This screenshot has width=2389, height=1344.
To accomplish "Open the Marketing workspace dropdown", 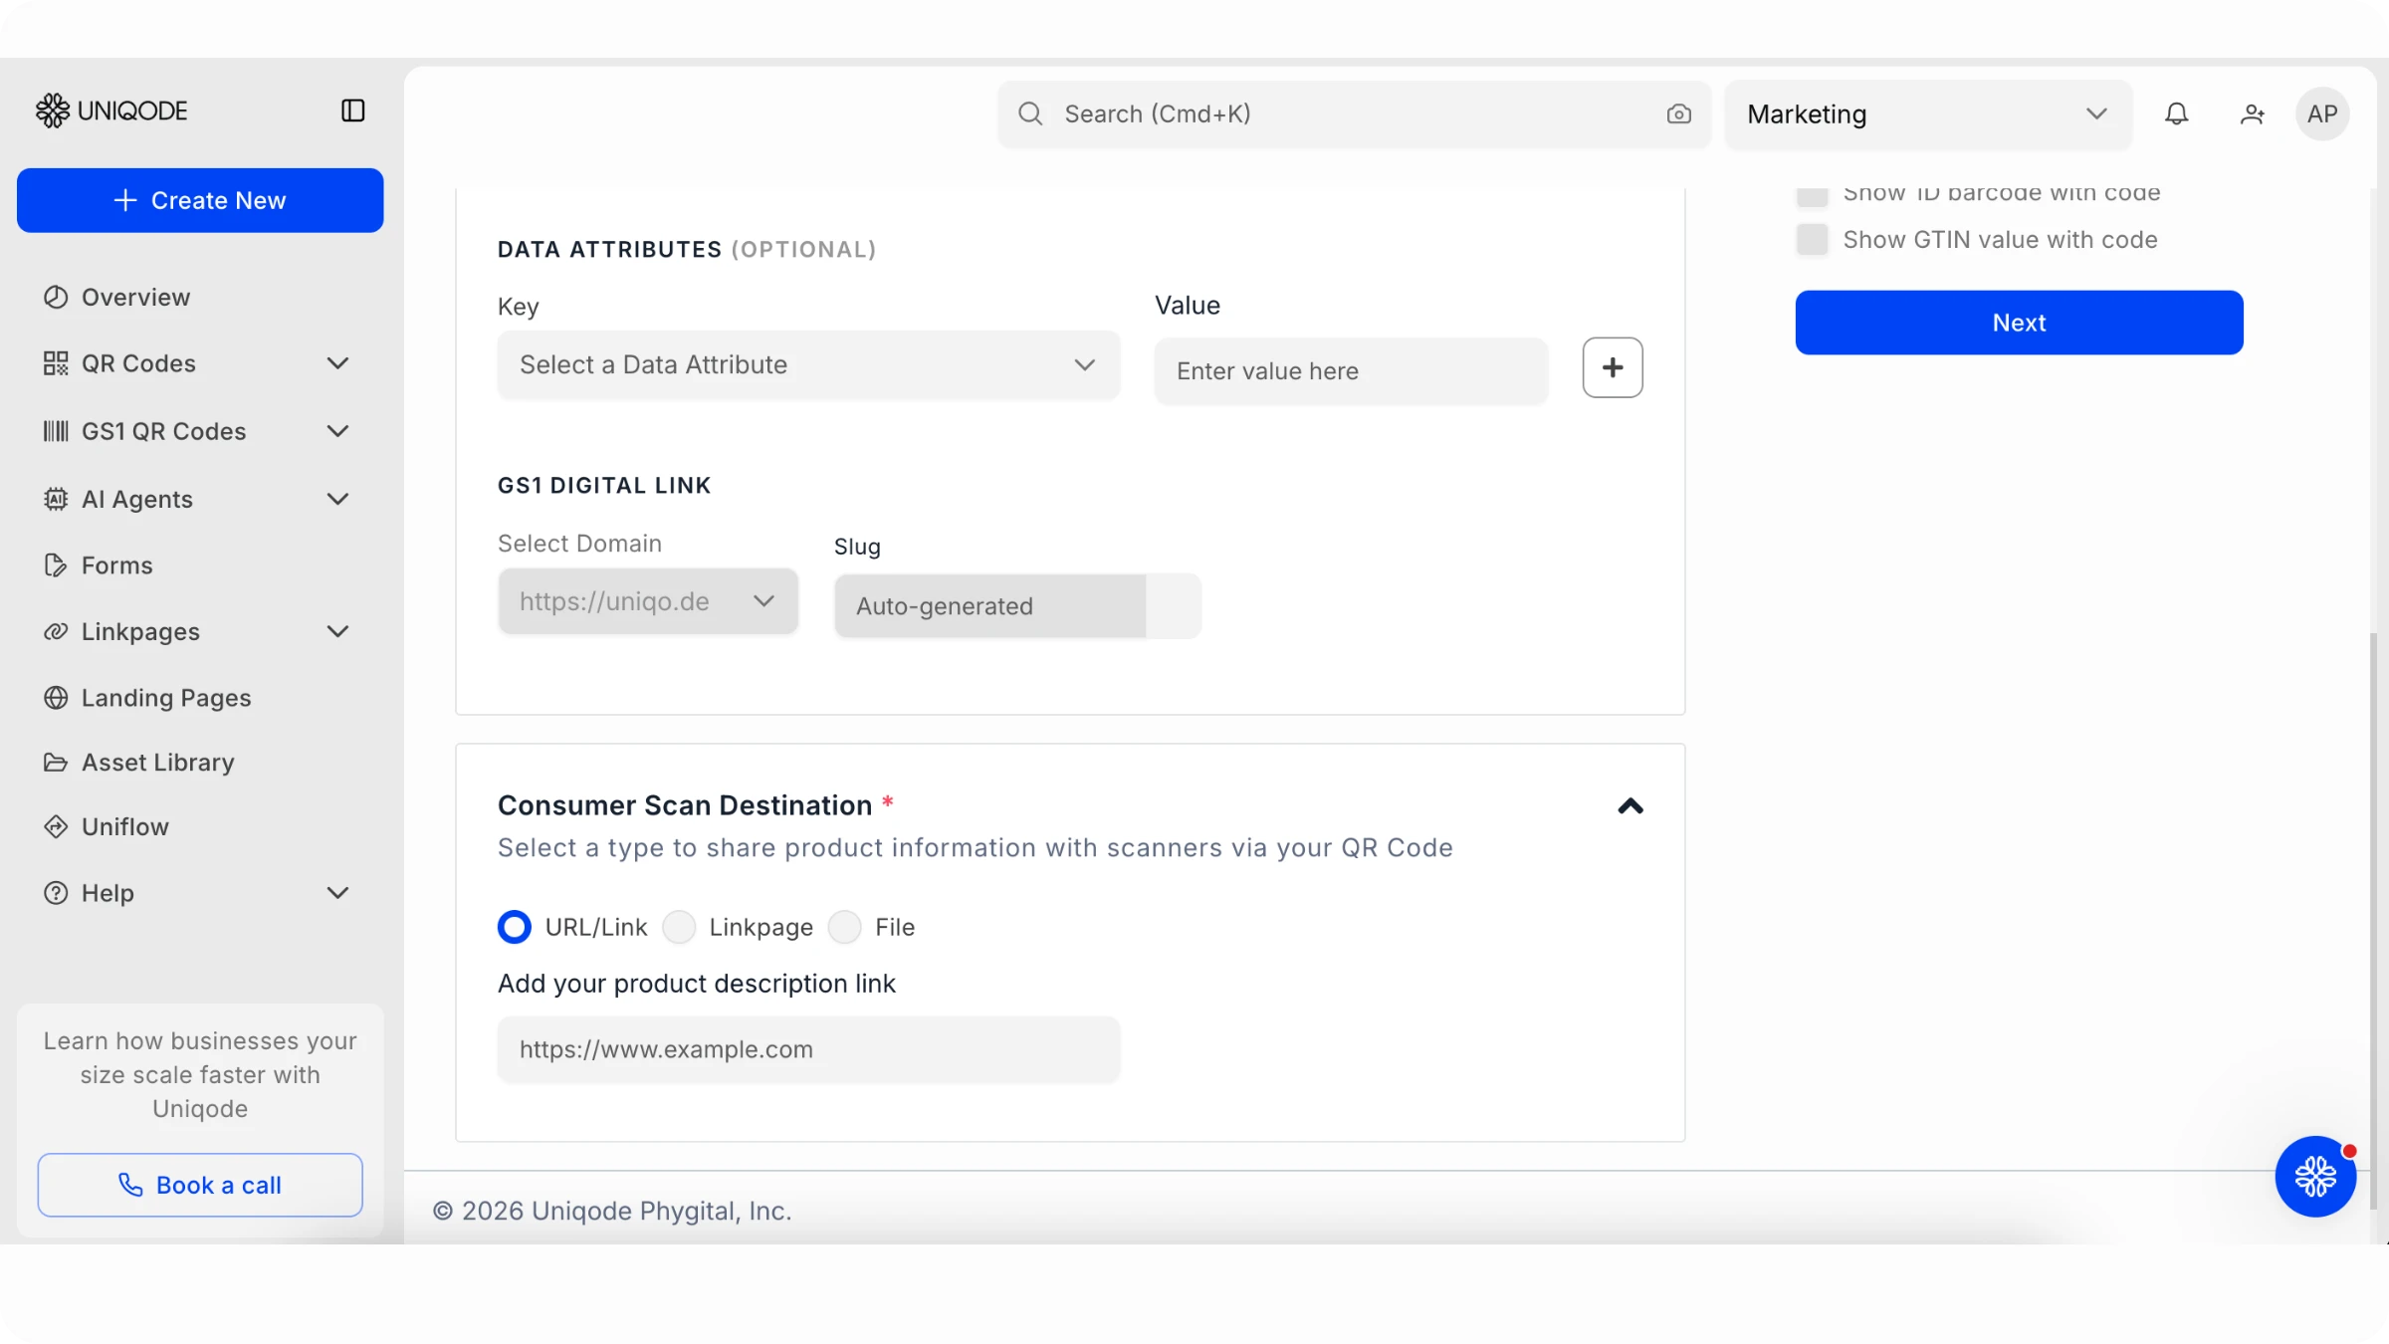I will [1928, 114].
